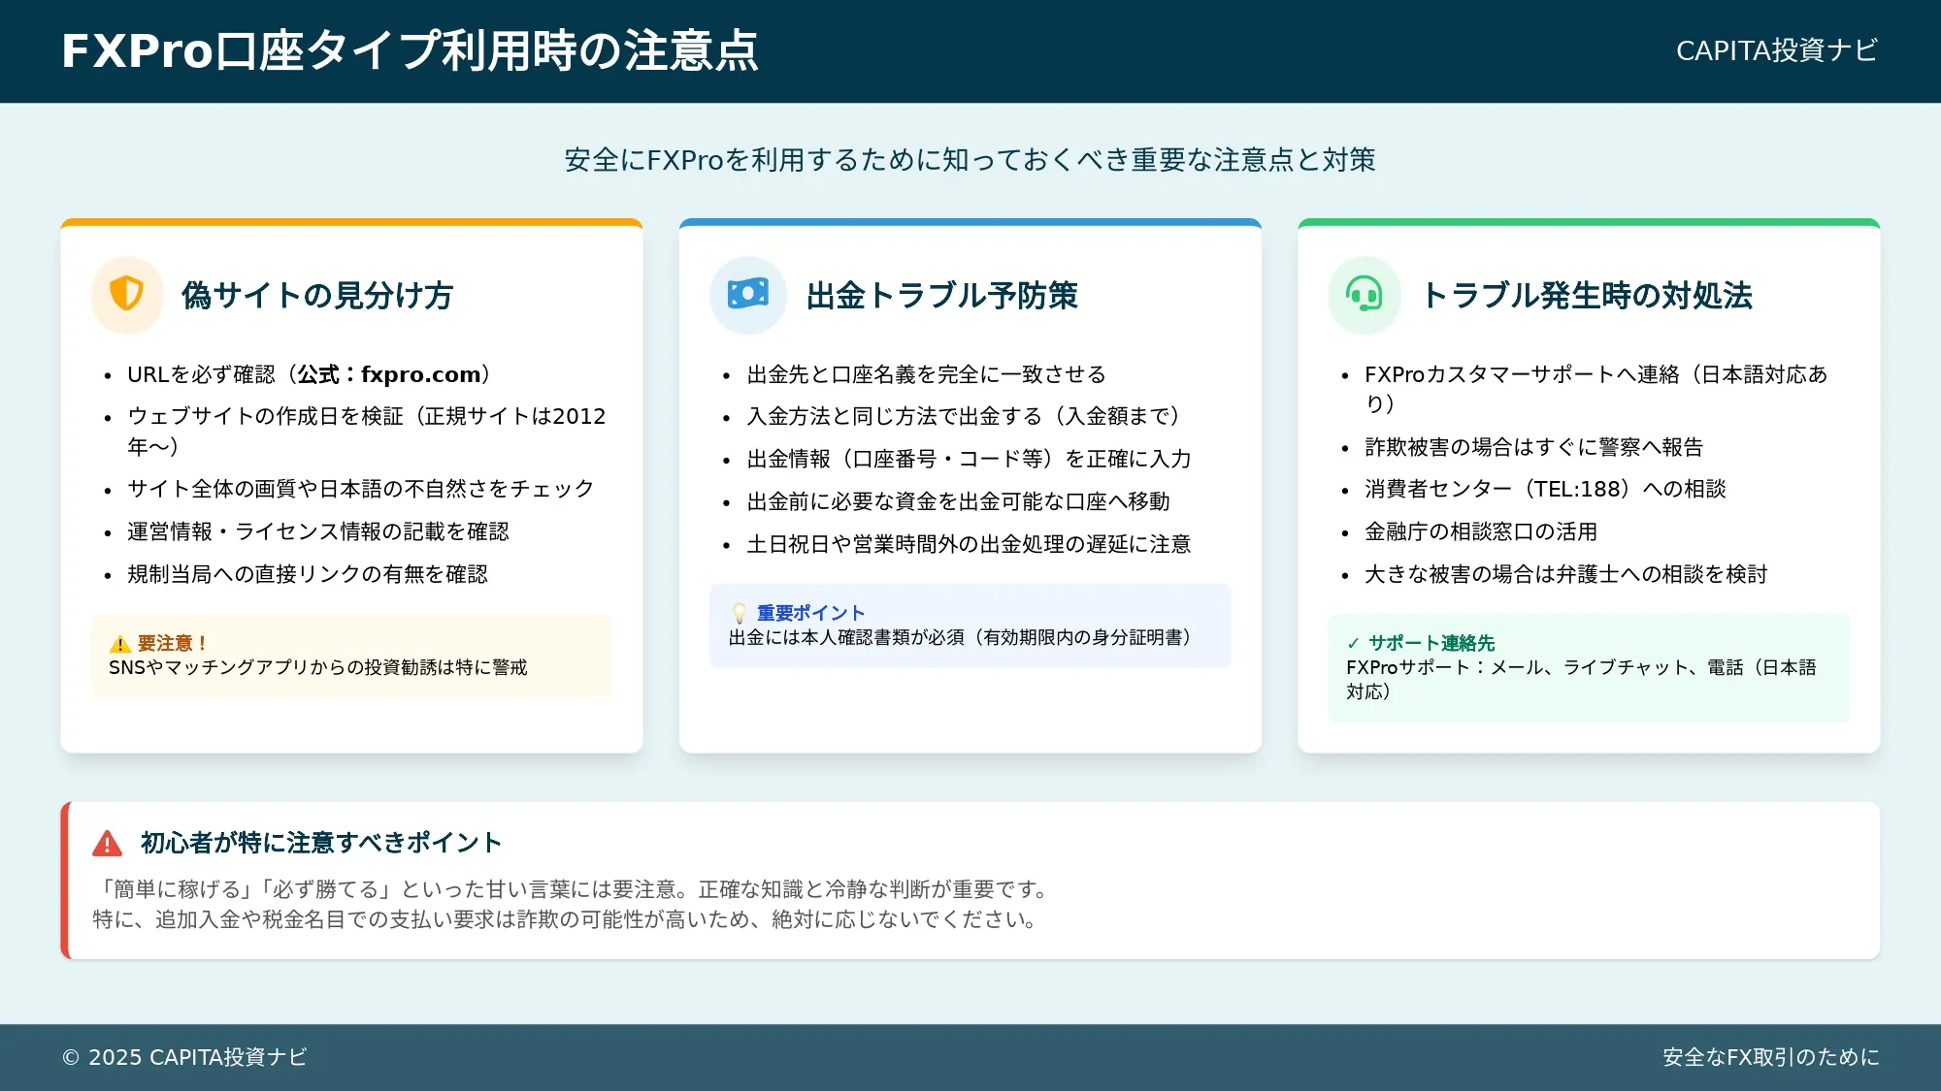This screenshot has height=1091, width=1941.
Task: Click the yellow warning triangle beside 要注意
Action: coord(120,644)
